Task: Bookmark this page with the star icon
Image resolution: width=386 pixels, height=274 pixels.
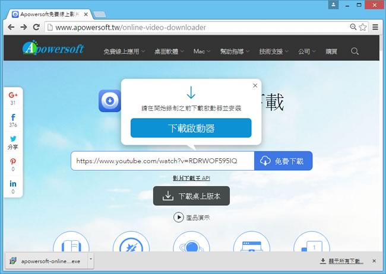Action: coord(363,27)
